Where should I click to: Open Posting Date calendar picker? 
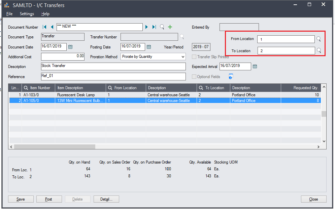[x=149, y=47]
